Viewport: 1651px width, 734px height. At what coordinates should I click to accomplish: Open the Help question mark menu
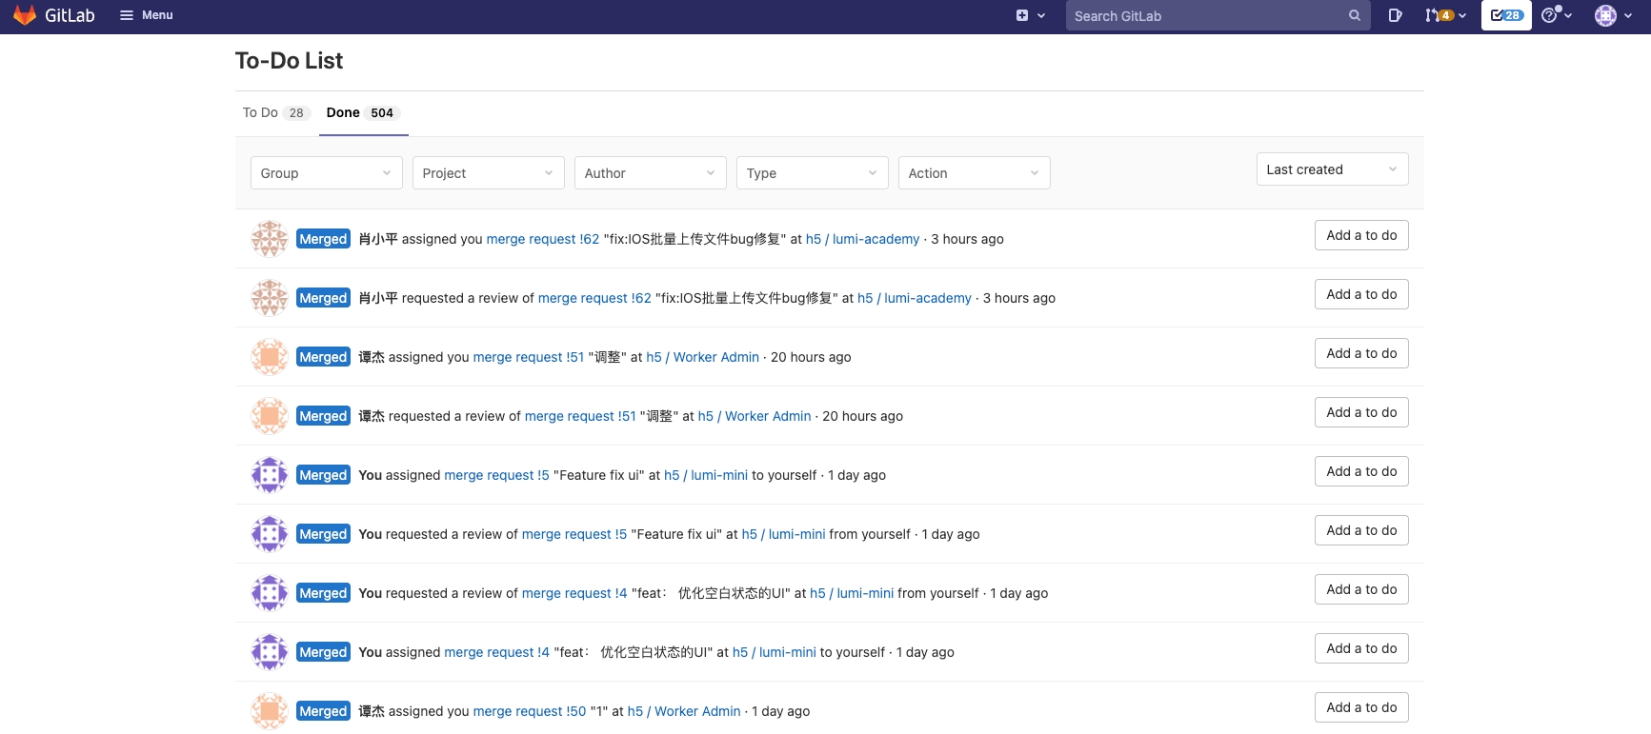click(x=1555, y=15)
